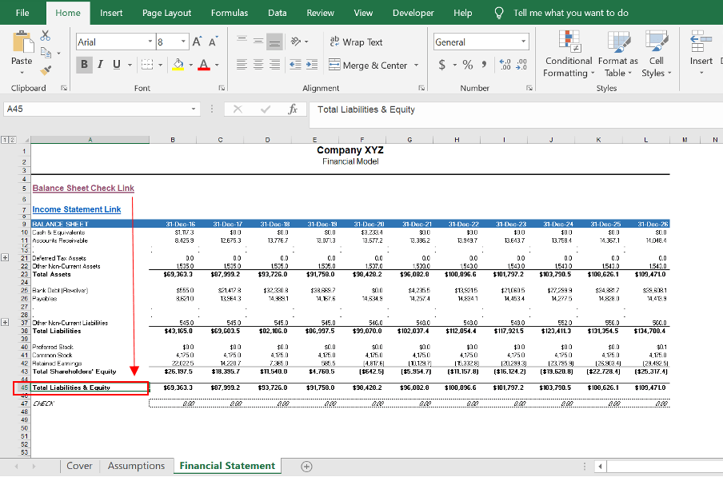Click the Income Statement Link

(x=77, y=209)
